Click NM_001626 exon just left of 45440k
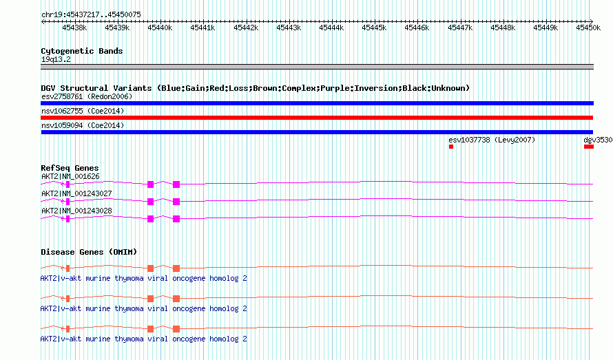 [x=151, y=184]
